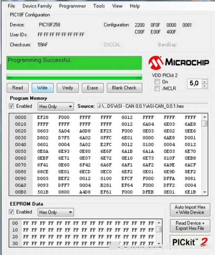Open Program Memory Hex Only dropdown
215x255 pixels.
(x=56, y=106)
